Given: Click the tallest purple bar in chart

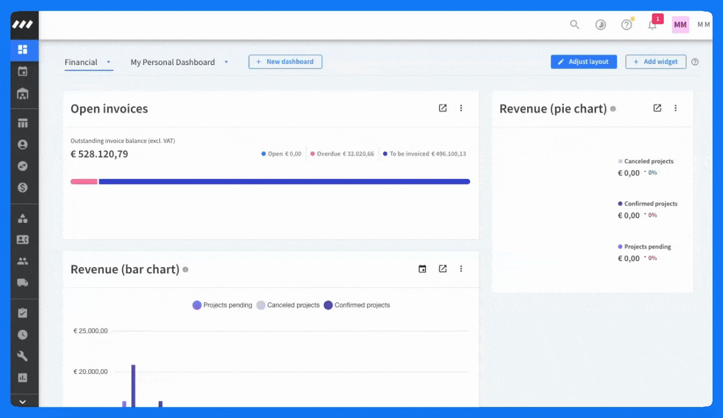Looking at the screenshot, I should coord(133,385).
